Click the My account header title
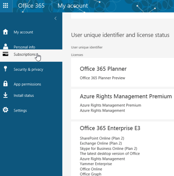This screenshot has width=174, height=176. click(x=73, y=6)
